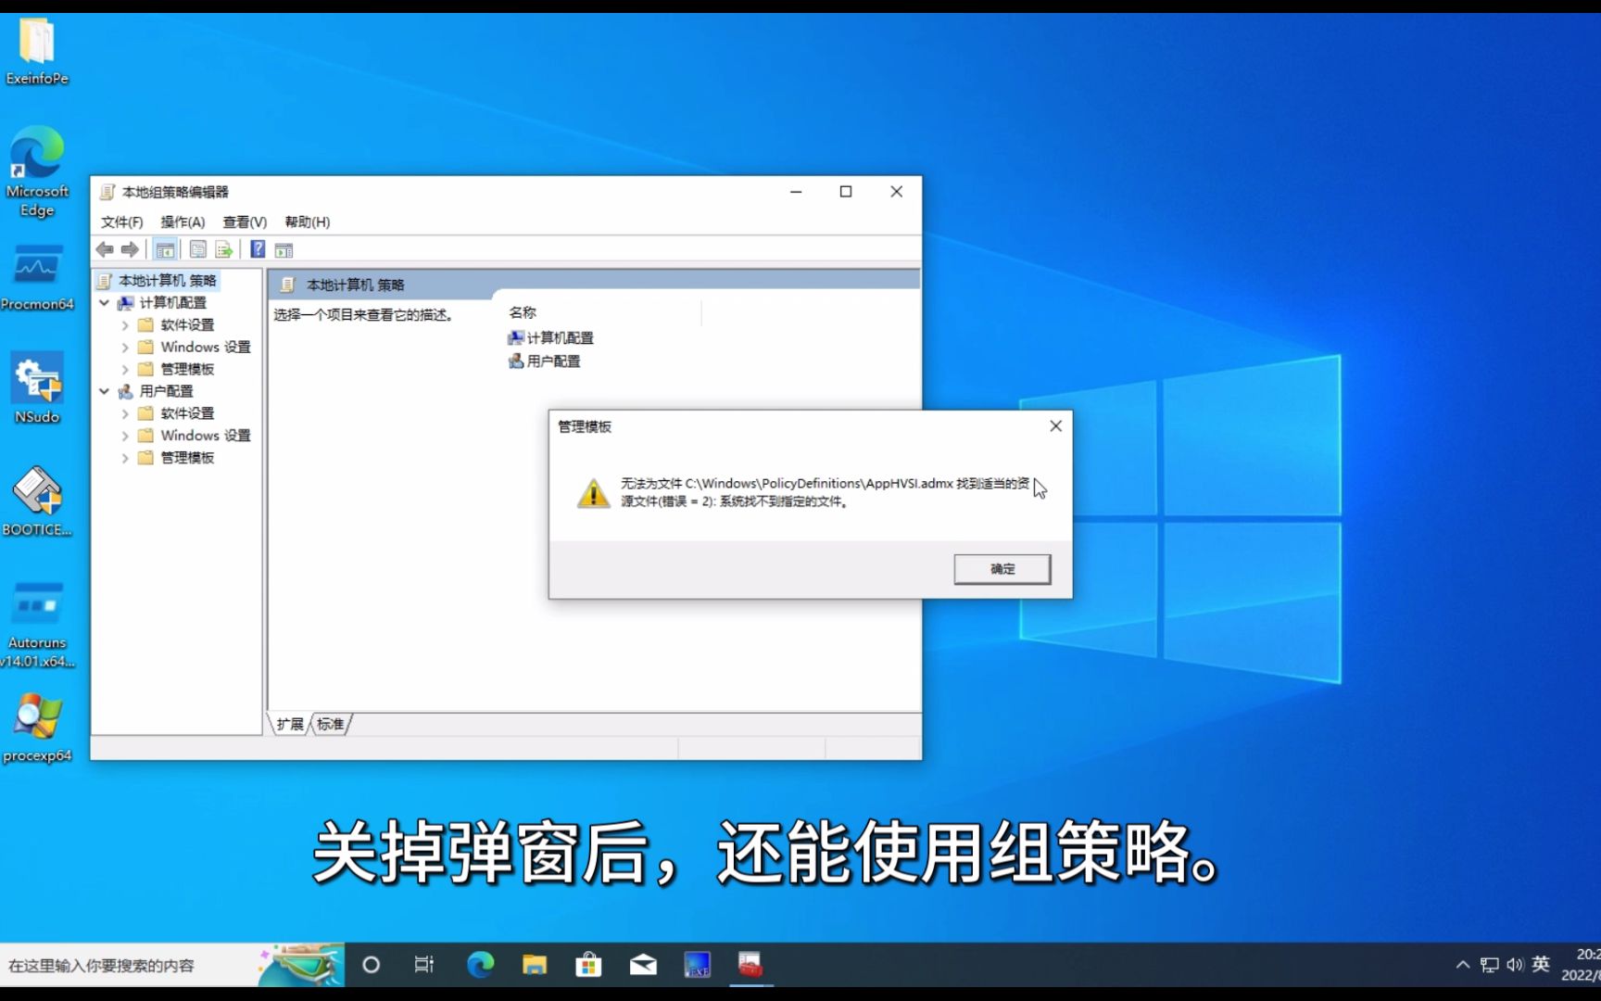1601x1001 pixels.
Task: Expand the 管理模板 node under 用户配置
Action: click(x=125, y=457)
